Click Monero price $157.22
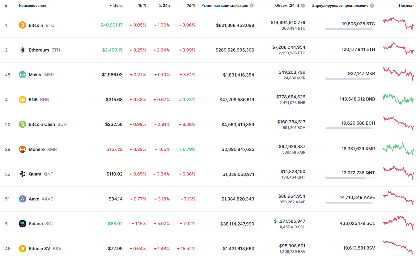 (115, 149)
